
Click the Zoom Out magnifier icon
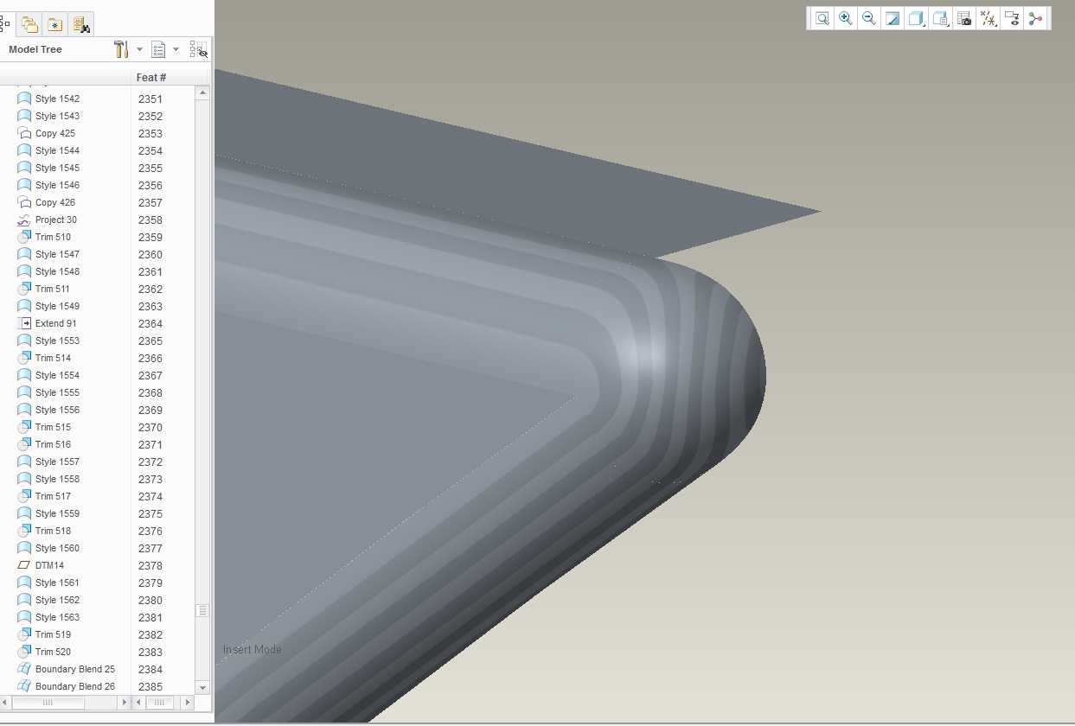(869, 18)
